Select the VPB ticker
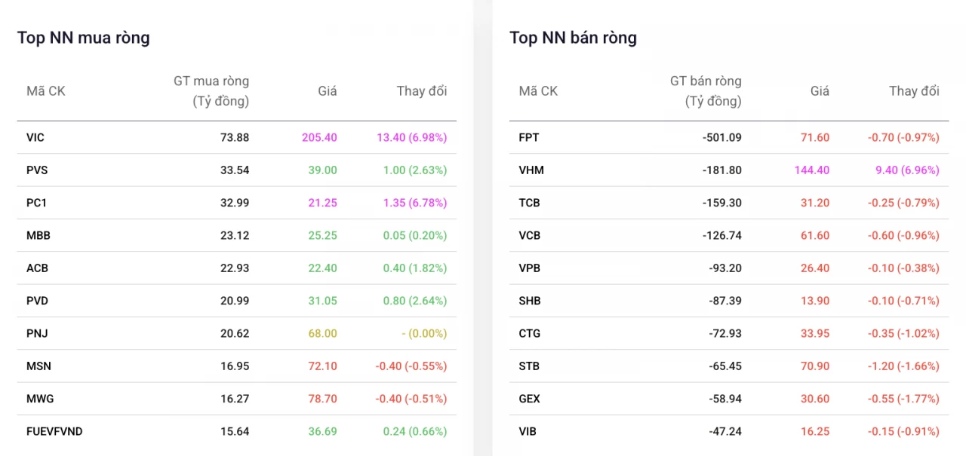The image size is (966, 456). click(x=530, y=268)
